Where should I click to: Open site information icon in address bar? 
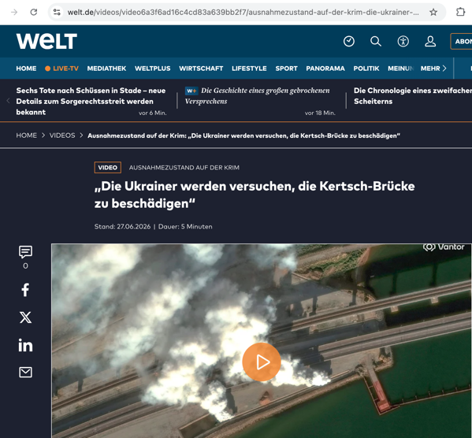[57, 12]
